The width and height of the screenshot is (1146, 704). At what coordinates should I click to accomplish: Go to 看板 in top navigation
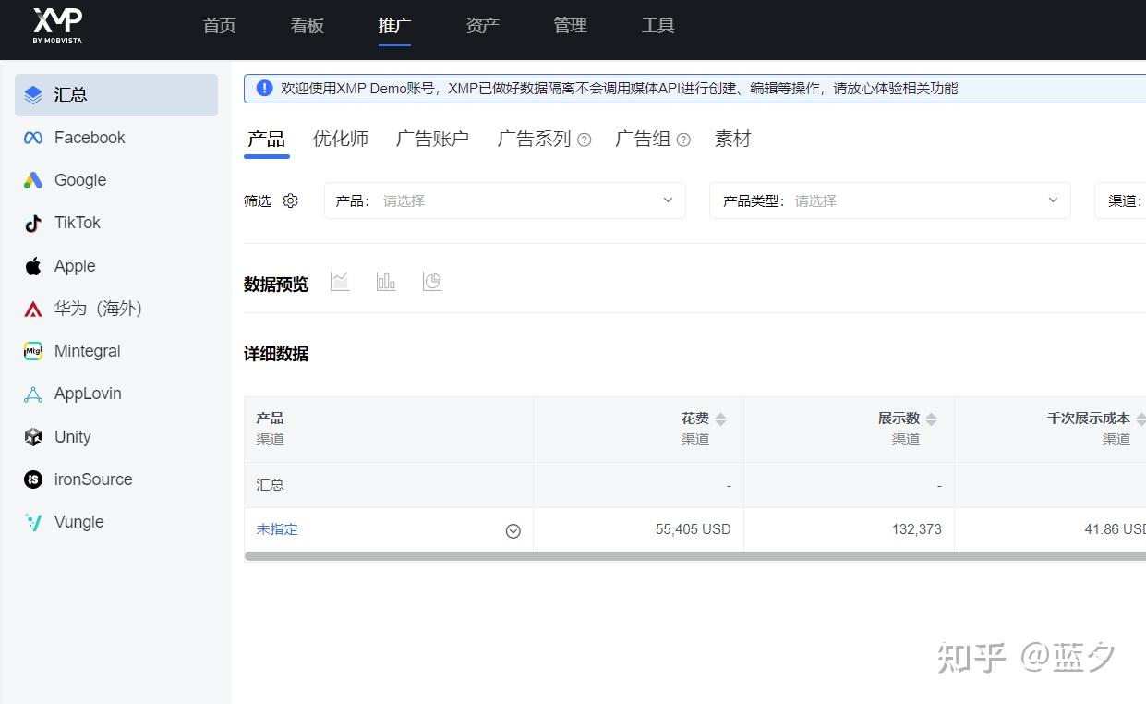[x=308, y=26]
